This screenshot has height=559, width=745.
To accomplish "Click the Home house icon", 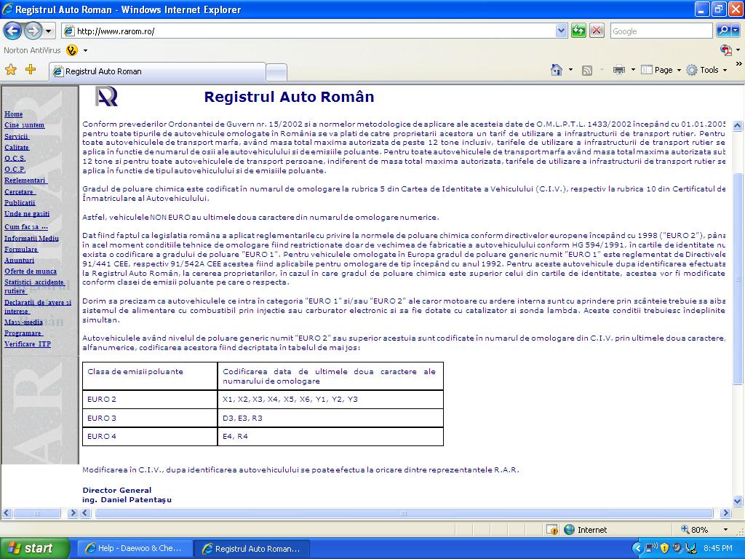I will pos(557,70).
